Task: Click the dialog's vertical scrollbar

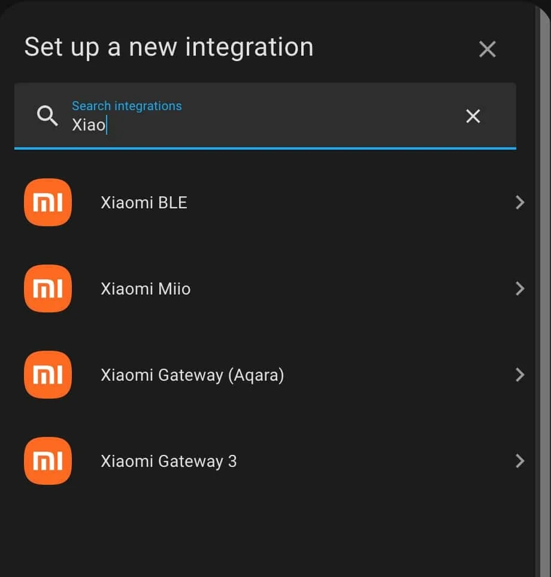Action: (544, 299)
